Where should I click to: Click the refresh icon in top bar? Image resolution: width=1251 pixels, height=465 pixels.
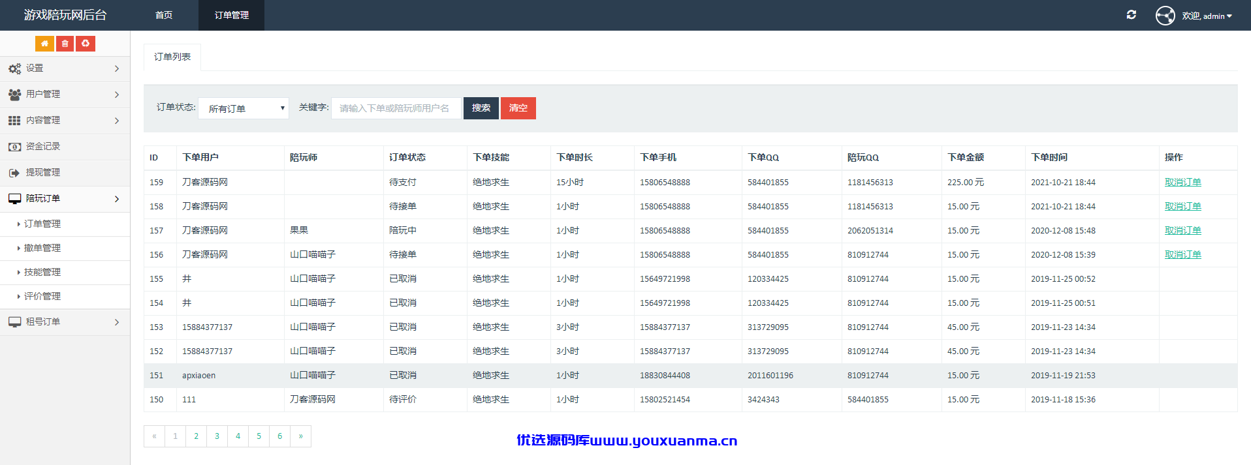1132,15
